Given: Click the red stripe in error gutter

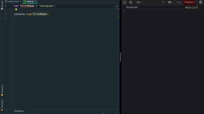Looking at the screenshot, I should [x=118, y=9].
